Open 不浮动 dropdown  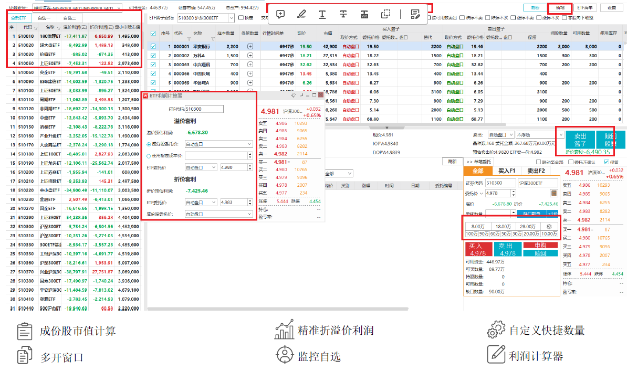[540, 135]
